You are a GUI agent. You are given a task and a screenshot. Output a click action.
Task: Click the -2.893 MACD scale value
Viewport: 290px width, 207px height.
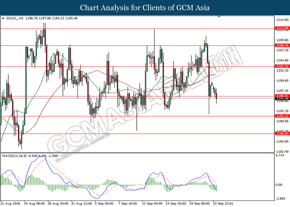coord(280,199)
